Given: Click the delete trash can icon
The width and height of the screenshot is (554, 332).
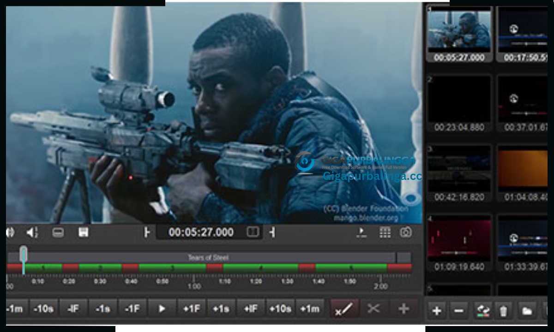Looking at the screenshot, I should coord(503,311).
